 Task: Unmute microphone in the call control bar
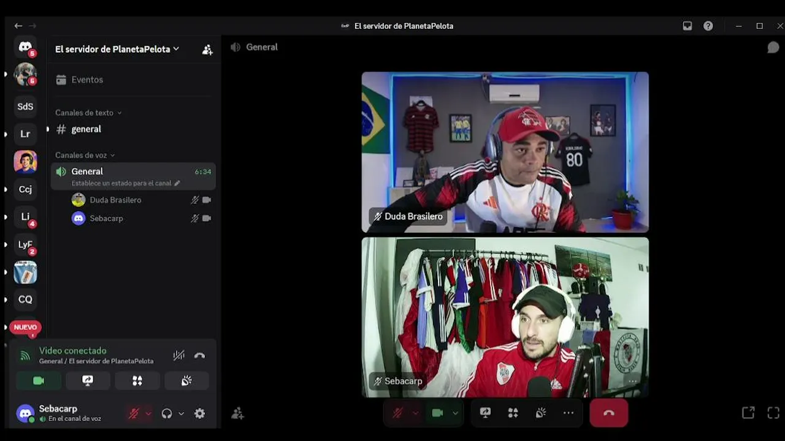[397, 413]
